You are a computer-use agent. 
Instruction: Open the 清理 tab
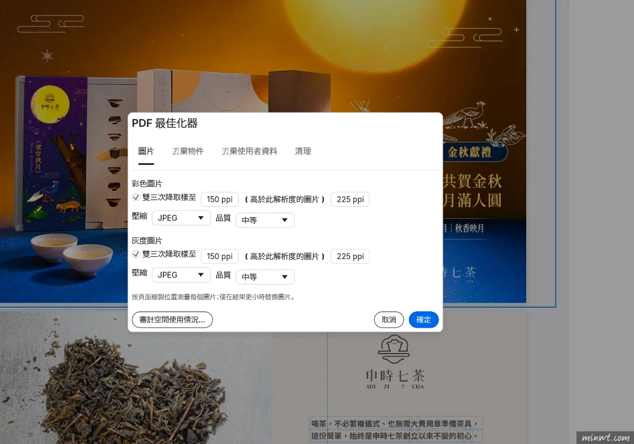[x=303, y=151]
